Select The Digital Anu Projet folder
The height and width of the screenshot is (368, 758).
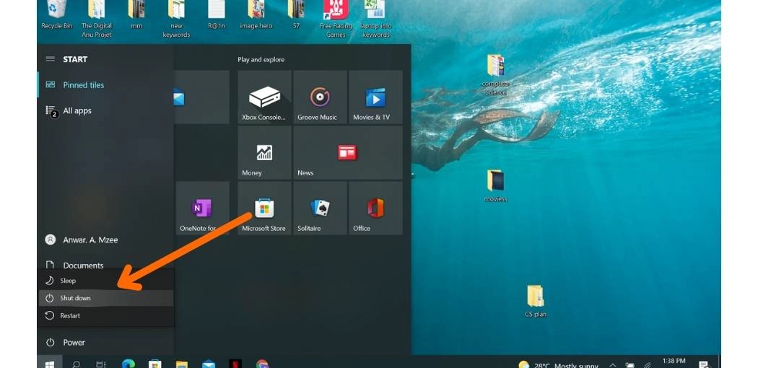pyautogui.click(x=97, y=19)
